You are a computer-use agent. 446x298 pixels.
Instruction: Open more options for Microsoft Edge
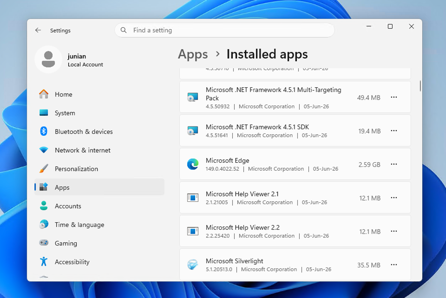tap(394, 164)
